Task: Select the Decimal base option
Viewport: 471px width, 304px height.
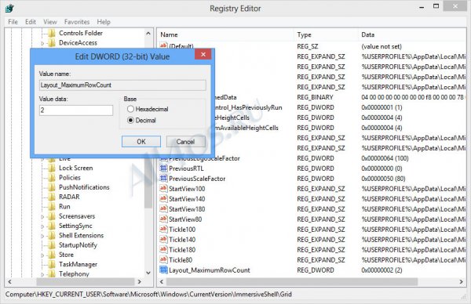Action: [x=130, y=120]
